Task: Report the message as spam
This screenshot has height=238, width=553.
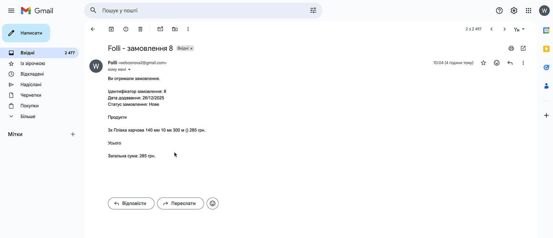Action: click(126, 29)
